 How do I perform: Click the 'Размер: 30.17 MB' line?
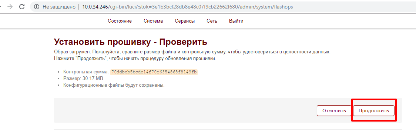tap(83, 79)
